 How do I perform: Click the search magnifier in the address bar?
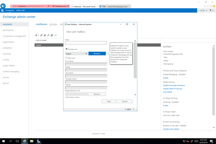pos(48,6)
